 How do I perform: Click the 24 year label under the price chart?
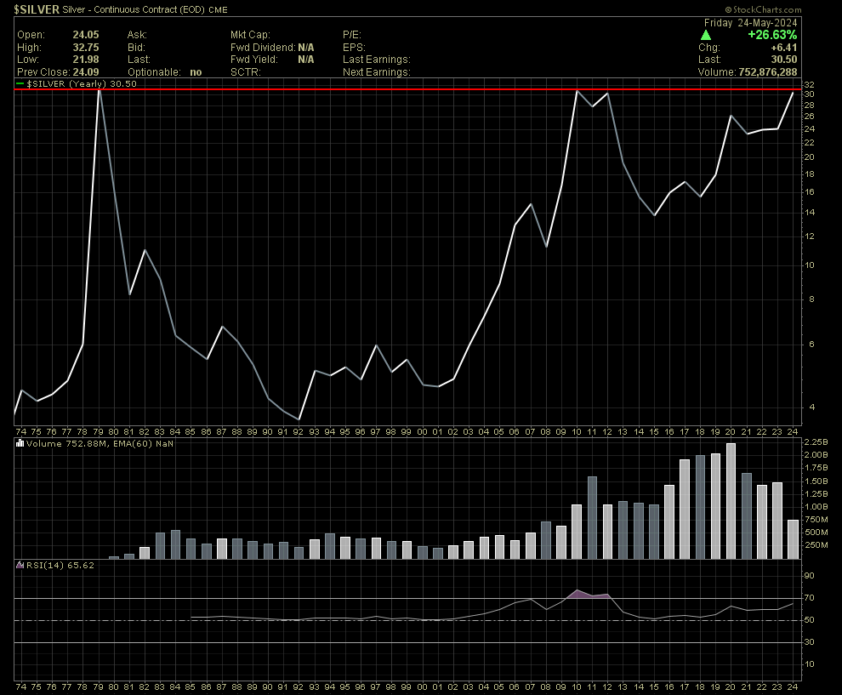(793, 432)
